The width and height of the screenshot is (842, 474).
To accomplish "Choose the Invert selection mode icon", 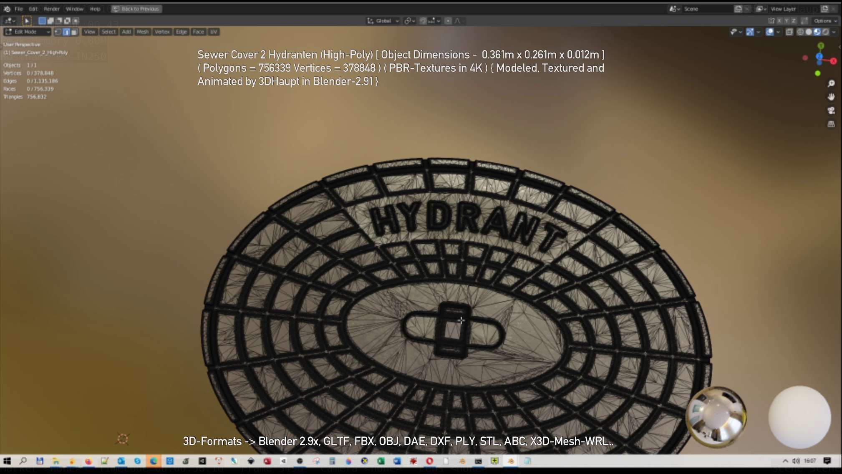I will 67,21.
